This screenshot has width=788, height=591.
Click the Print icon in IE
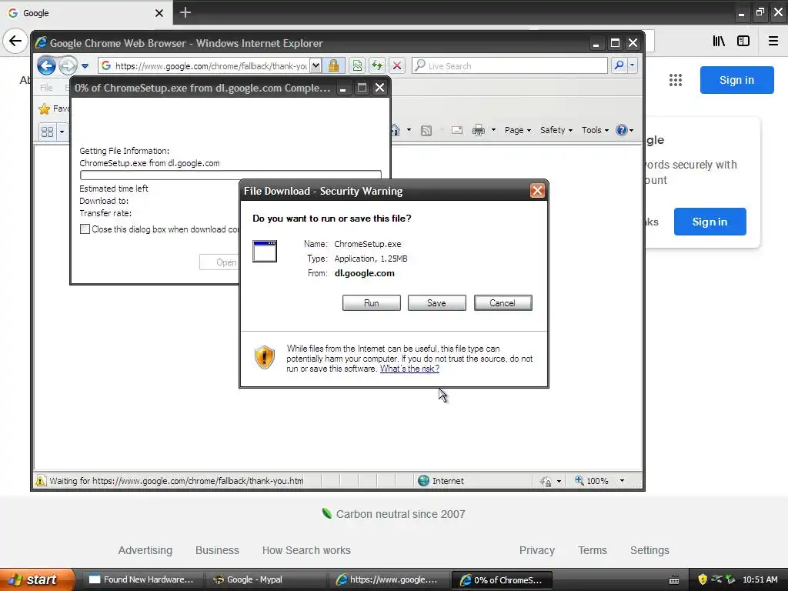[x=479, y=130]
